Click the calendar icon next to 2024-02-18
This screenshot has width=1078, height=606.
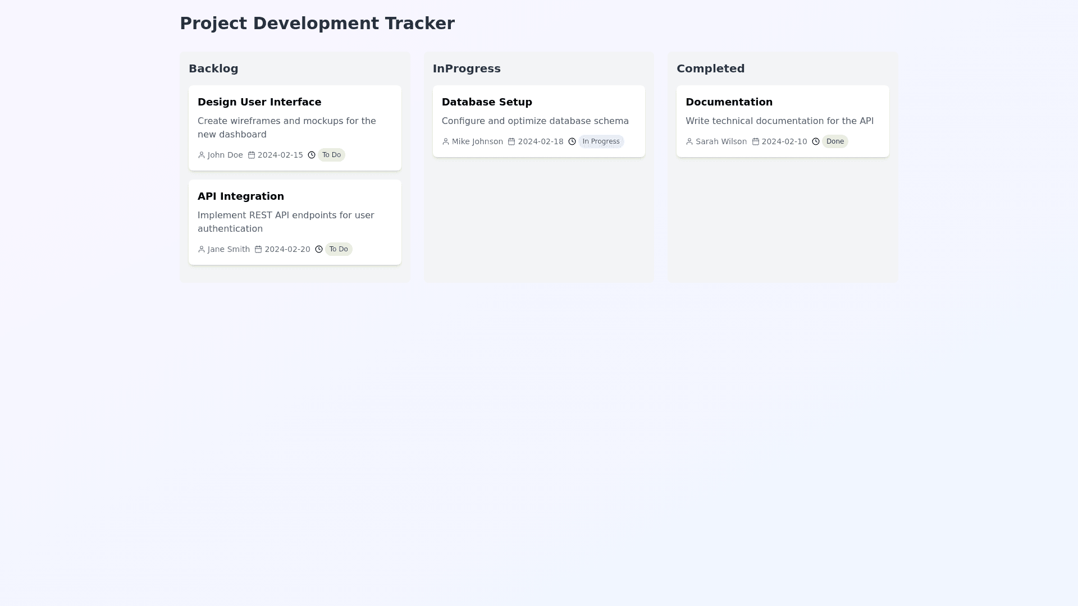[511, 141]
